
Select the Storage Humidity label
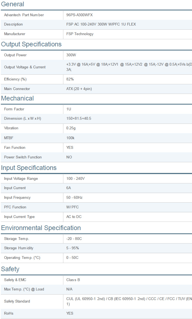coord(19,248)
